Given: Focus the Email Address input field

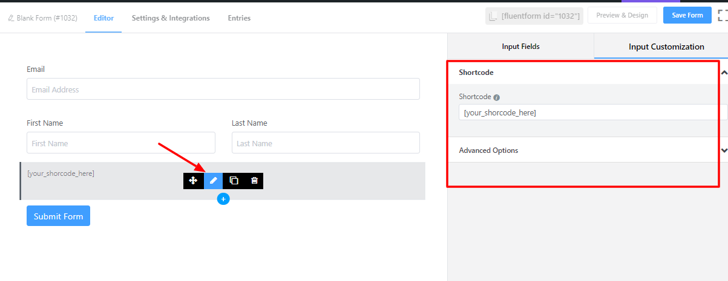Looking at the screenshot, I should click(223, 89).
